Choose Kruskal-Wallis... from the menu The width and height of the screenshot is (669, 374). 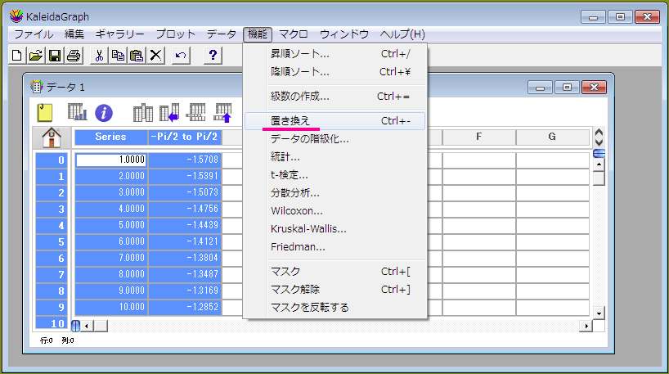[x=335, y=229]
